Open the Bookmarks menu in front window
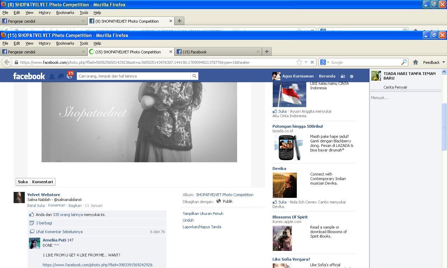 [x=65, y=43]
